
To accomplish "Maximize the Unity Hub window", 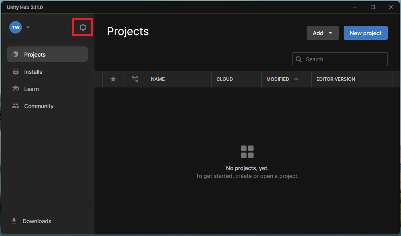I will (373, 7).
